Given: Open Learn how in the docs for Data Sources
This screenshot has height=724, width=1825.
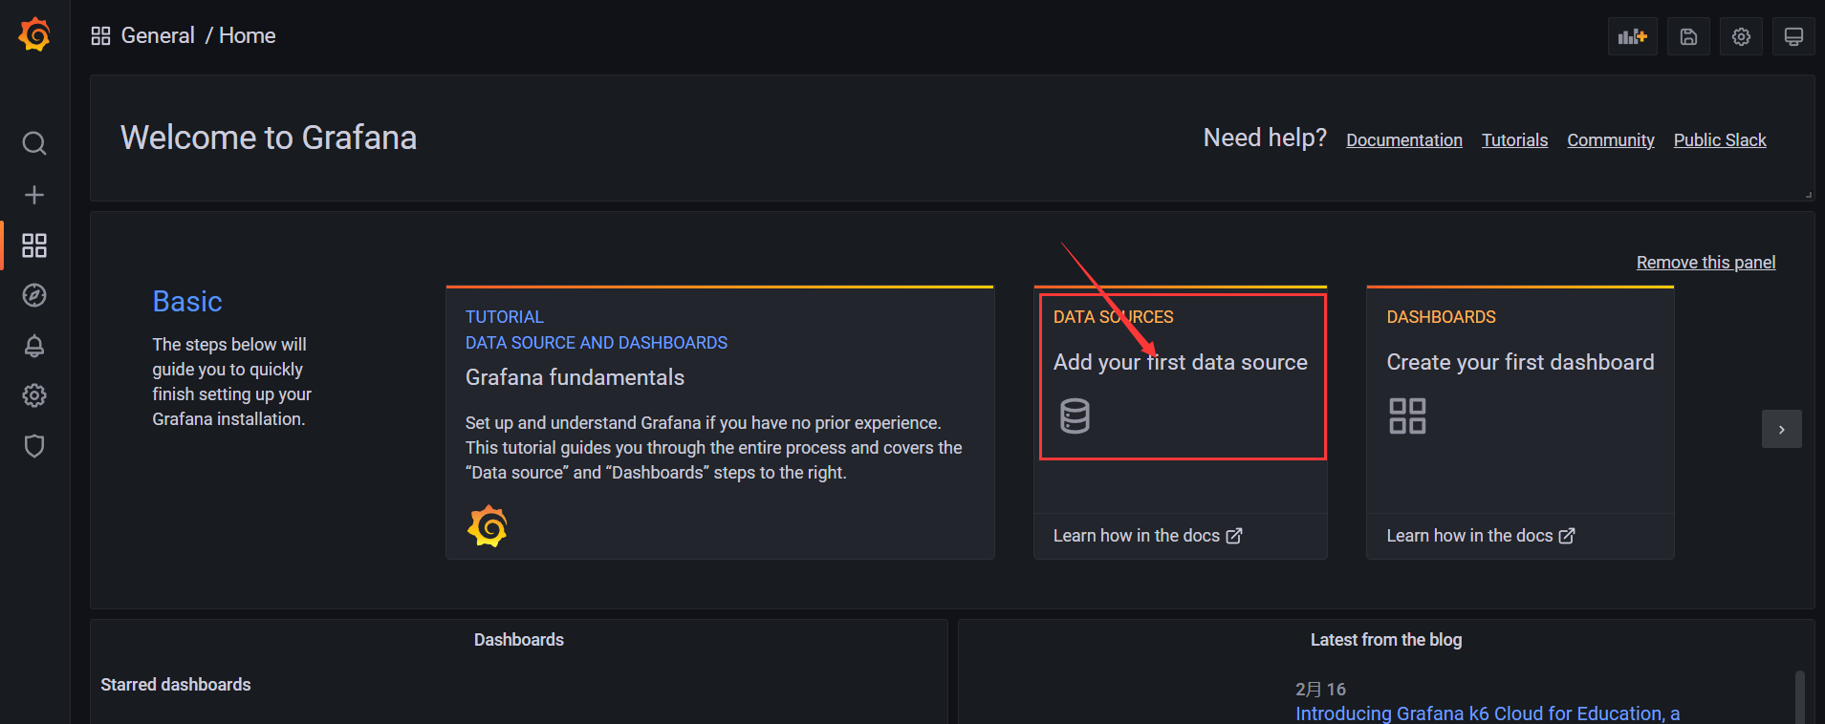Looking at the screenshot, I should pyautogui.click(x=1147, y=536).
